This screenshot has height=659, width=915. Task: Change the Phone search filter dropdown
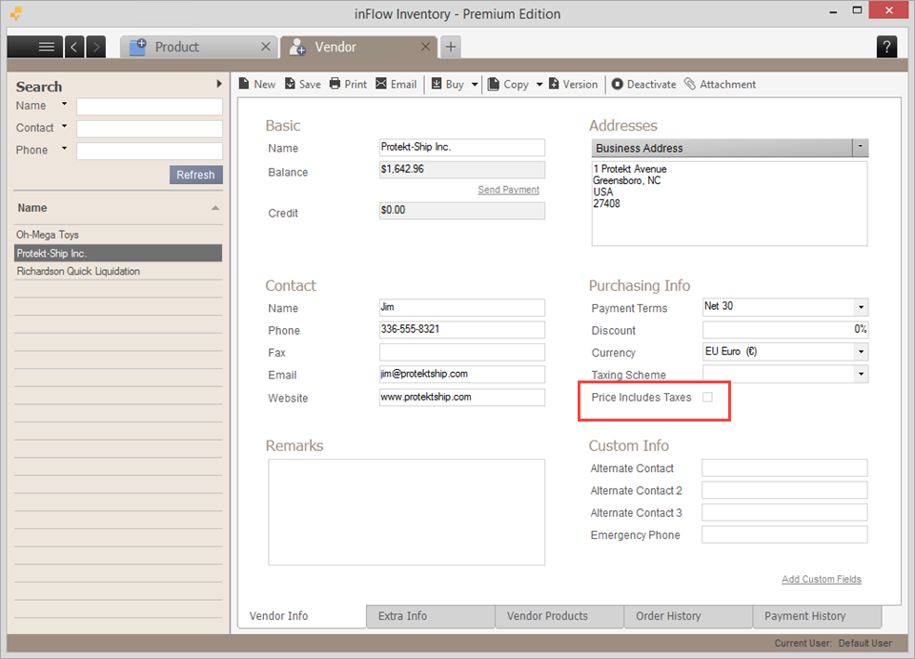(64, 149)
